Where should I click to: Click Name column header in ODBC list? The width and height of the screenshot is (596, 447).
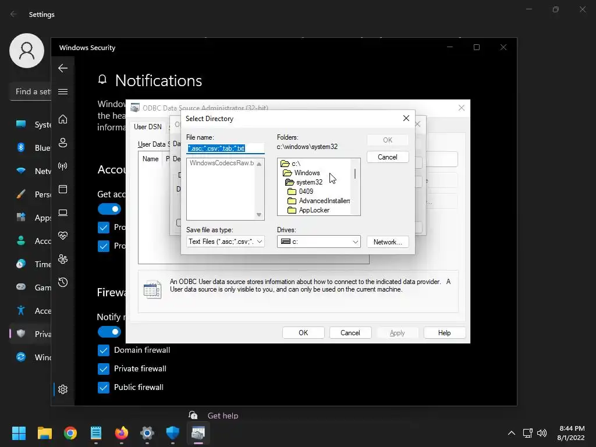click(x=150, y=159)
